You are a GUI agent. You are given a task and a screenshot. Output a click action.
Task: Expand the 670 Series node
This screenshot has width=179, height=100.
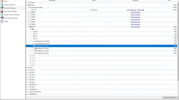click(27, 2)
